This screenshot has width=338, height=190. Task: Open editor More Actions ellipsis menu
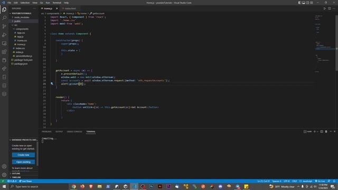click(x=334, y=8)
